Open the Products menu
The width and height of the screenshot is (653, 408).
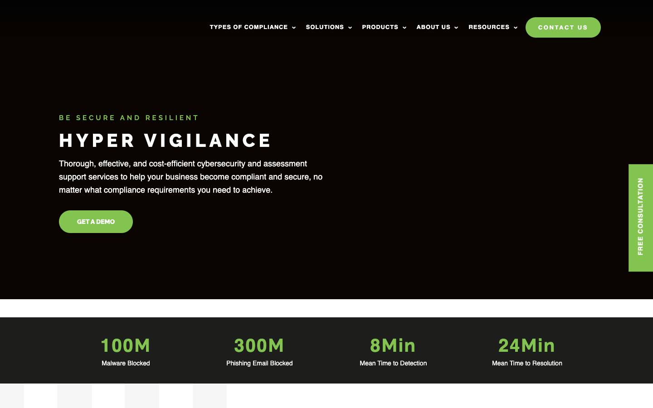380,27
